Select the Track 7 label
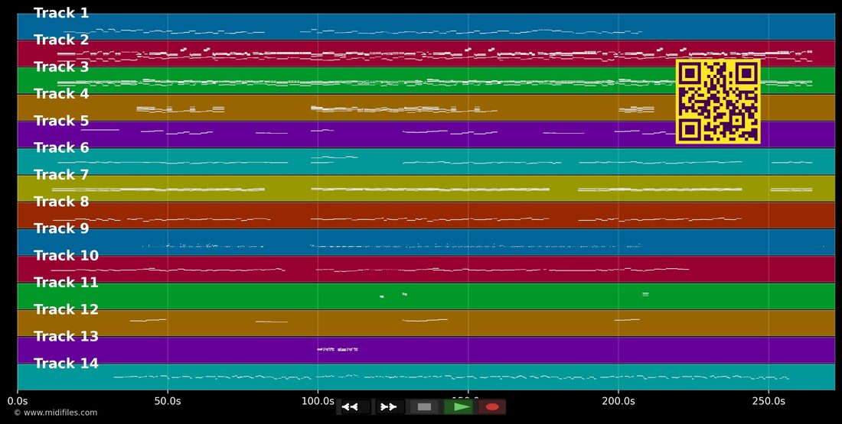Image resolution: width=842 pixels, height=424 pixels. (61, 175)
